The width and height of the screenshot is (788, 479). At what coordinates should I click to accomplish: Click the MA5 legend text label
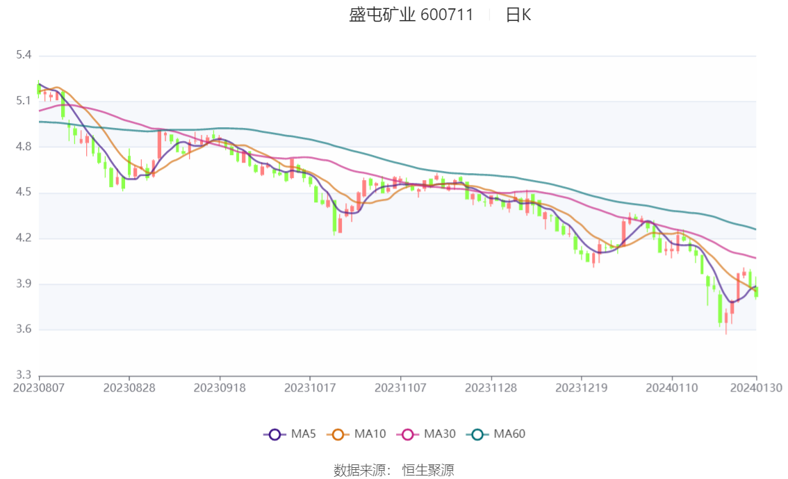pos(303,435)
